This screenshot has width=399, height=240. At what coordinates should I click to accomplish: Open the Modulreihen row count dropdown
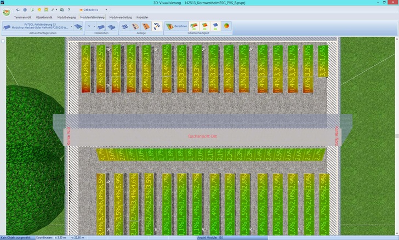[91, 26]
